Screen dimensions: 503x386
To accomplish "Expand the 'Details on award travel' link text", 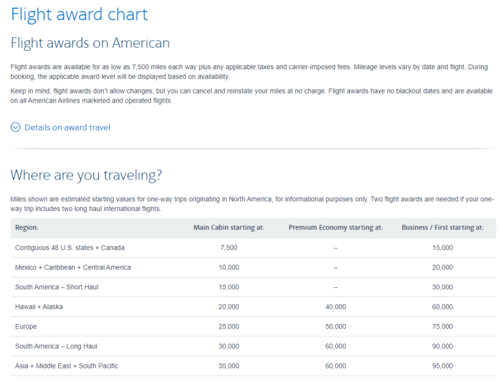I will 67,127.
